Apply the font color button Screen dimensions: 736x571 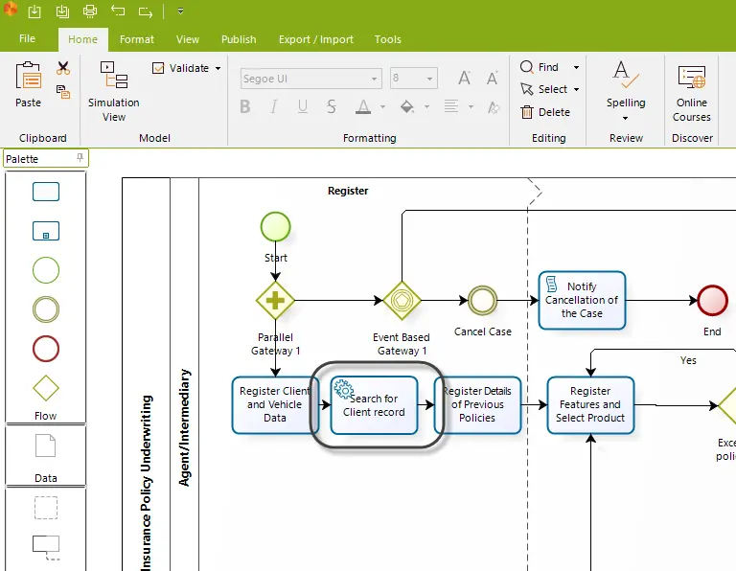coord(363,107)
